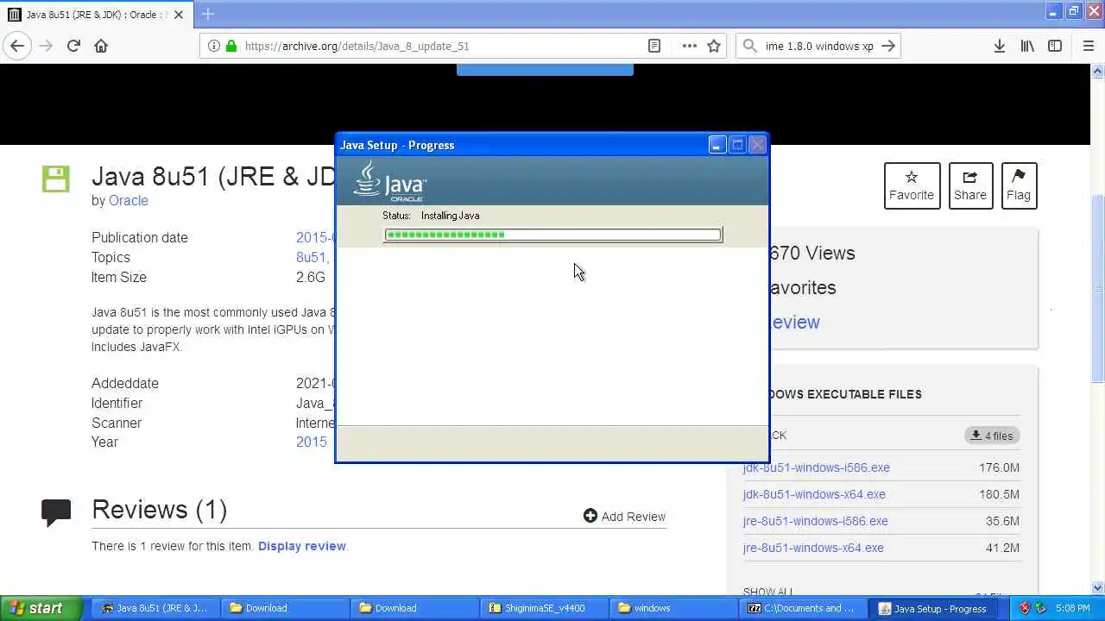Bookmark this page with star icon
The image size is (1105, 621).
[x=714, y=46]
